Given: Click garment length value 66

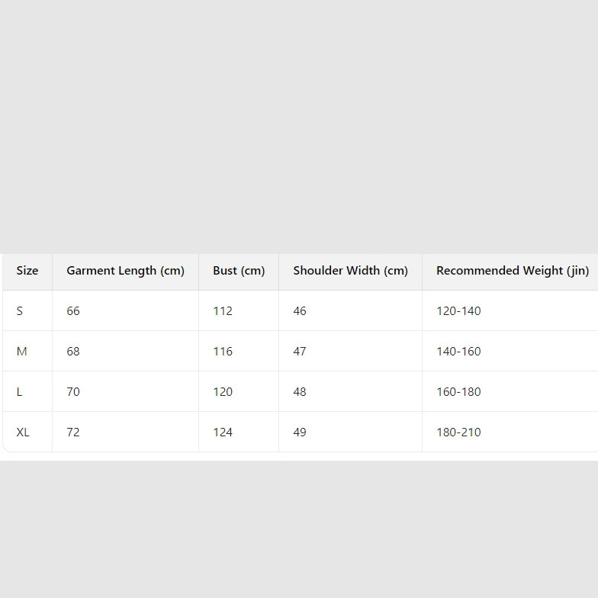Looking at the screenshot, I should 73,311.
